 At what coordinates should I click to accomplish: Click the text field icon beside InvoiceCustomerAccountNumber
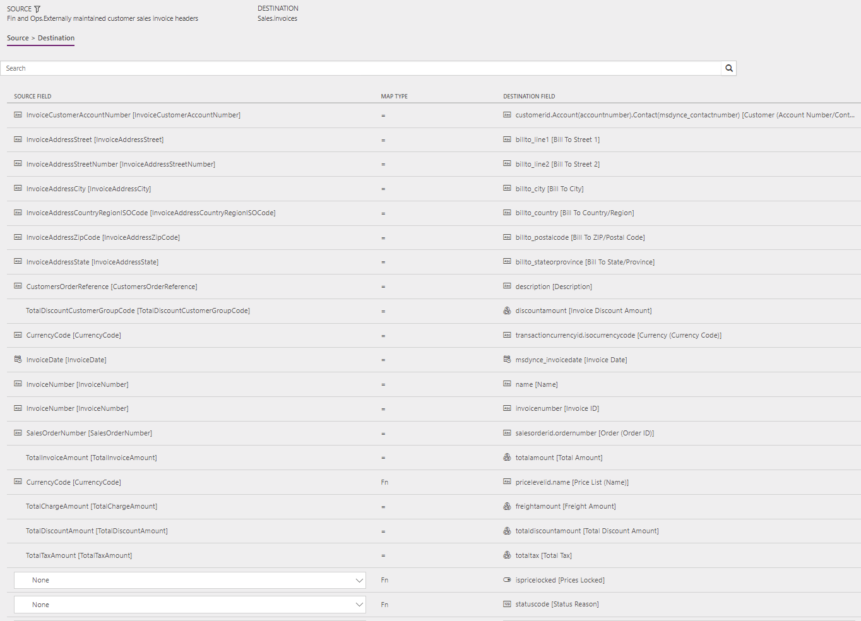[17, 115]
